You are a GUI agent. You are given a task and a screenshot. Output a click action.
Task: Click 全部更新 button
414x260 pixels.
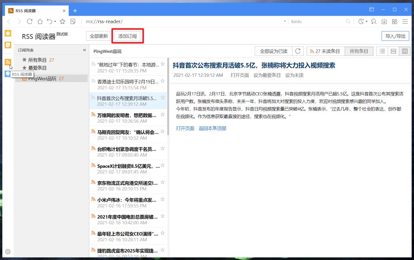99,36
